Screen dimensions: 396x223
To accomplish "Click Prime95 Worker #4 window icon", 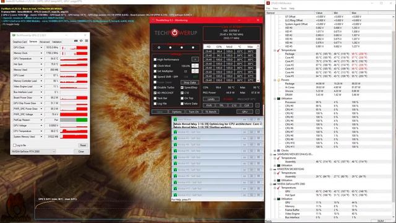I will point(175,151).
